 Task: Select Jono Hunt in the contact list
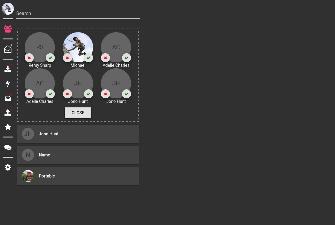point(78,134)
